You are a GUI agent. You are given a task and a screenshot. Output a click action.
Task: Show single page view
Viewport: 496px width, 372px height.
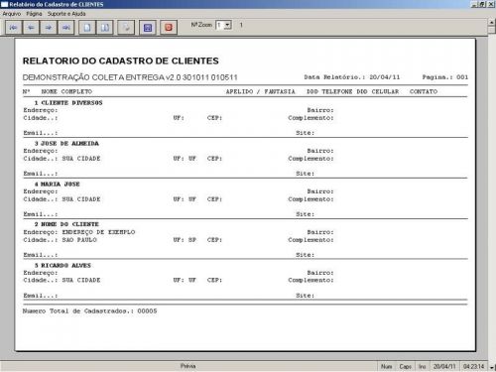(87, 28)
